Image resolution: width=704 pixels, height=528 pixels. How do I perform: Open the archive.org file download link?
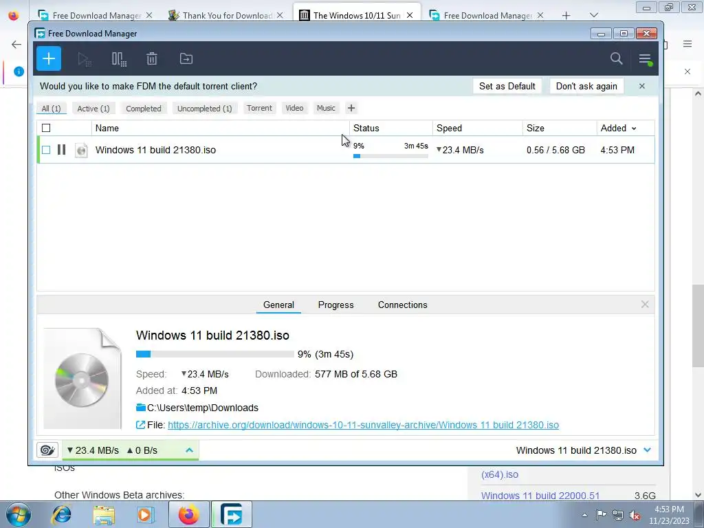click(x=363, y=425)
